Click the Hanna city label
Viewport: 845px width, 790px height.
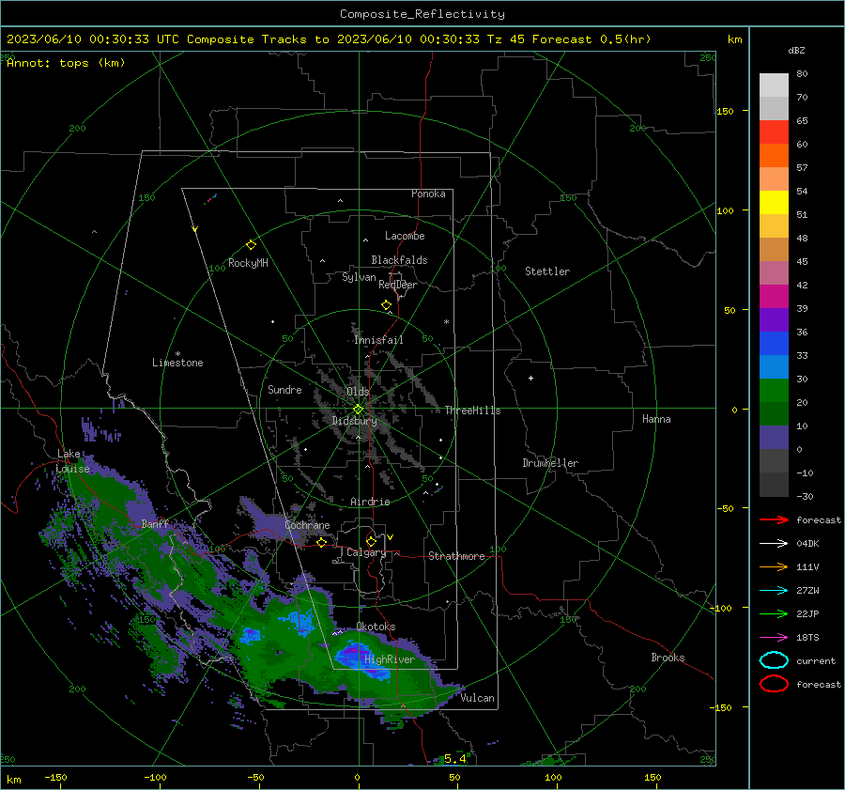coord(656,419)
